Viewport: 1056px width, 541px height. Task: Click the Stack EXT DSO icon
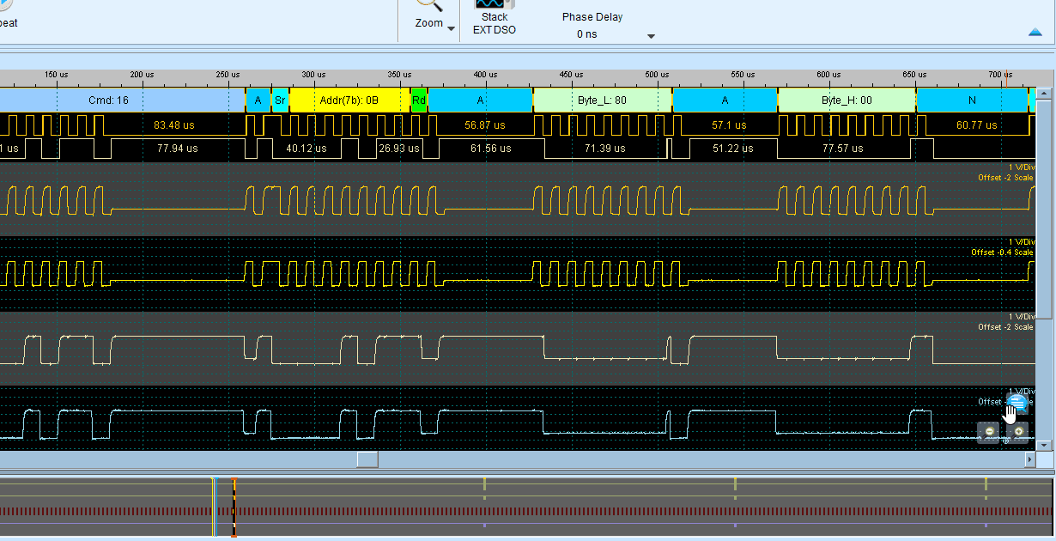(x=495, y=5)
